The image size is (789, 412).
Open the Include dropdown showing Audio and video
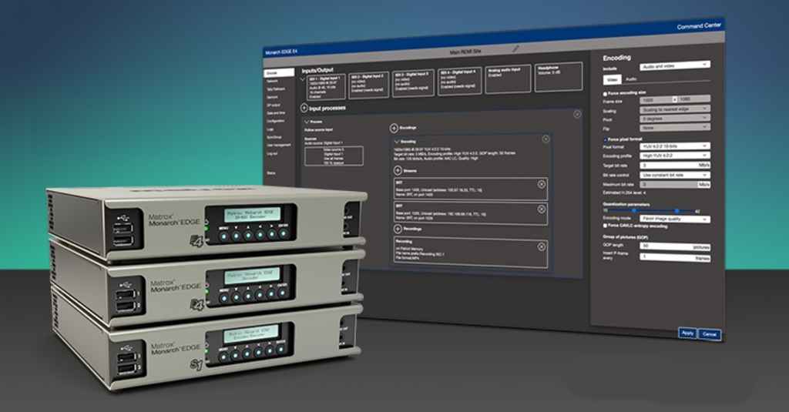coord(675,65)
